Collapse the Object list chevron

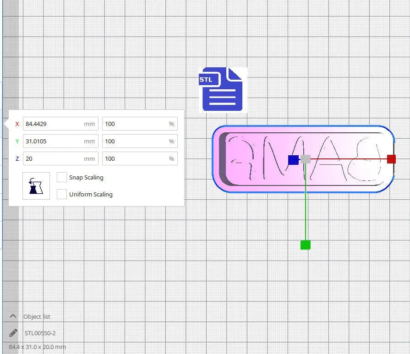point(13,316)
